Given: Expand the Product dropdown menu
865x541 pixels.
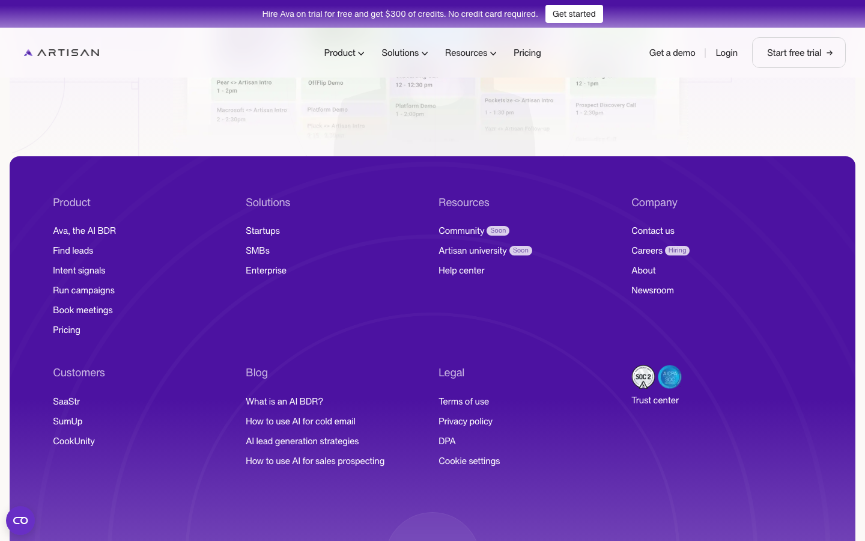Looking at the screenshot, I should (344, 53).
